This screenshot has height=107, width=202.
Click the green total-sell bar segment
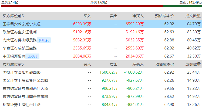pos(183,6)
